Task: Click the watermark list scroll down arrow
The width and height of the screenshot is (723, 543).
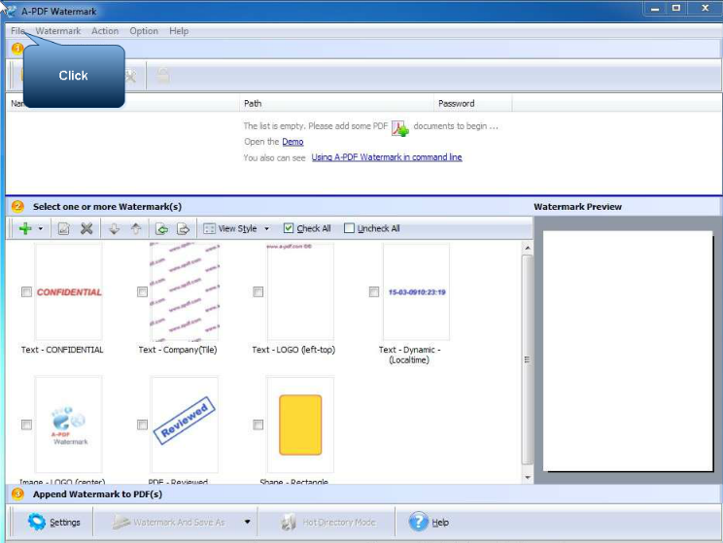Action: click(x=528, y=478)
